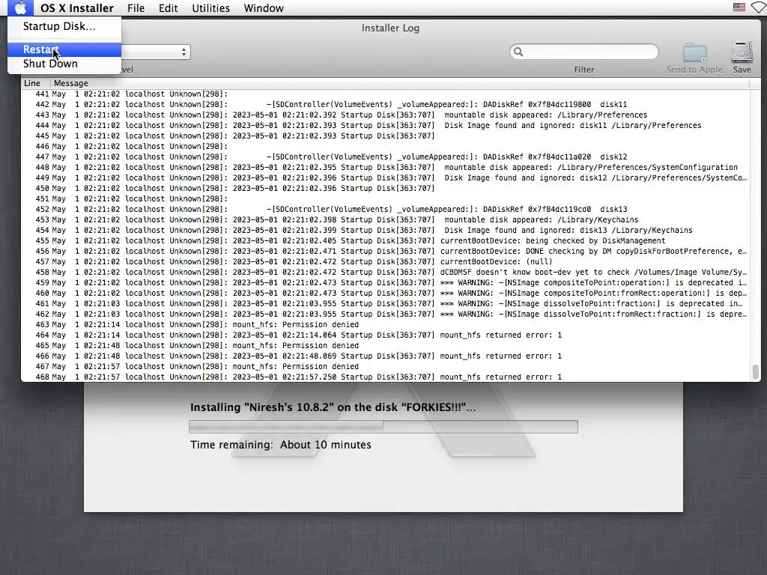Select log line 467 Permission denied
767x575 pixels.
tap(385, 366)
